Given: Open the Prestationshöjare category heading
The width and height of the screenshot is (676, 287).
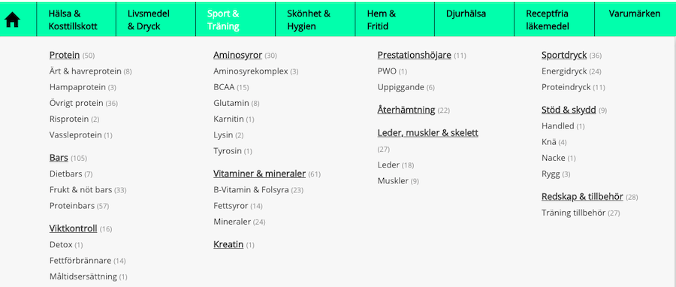Looking at the screenshot, I should click(415, 55).
